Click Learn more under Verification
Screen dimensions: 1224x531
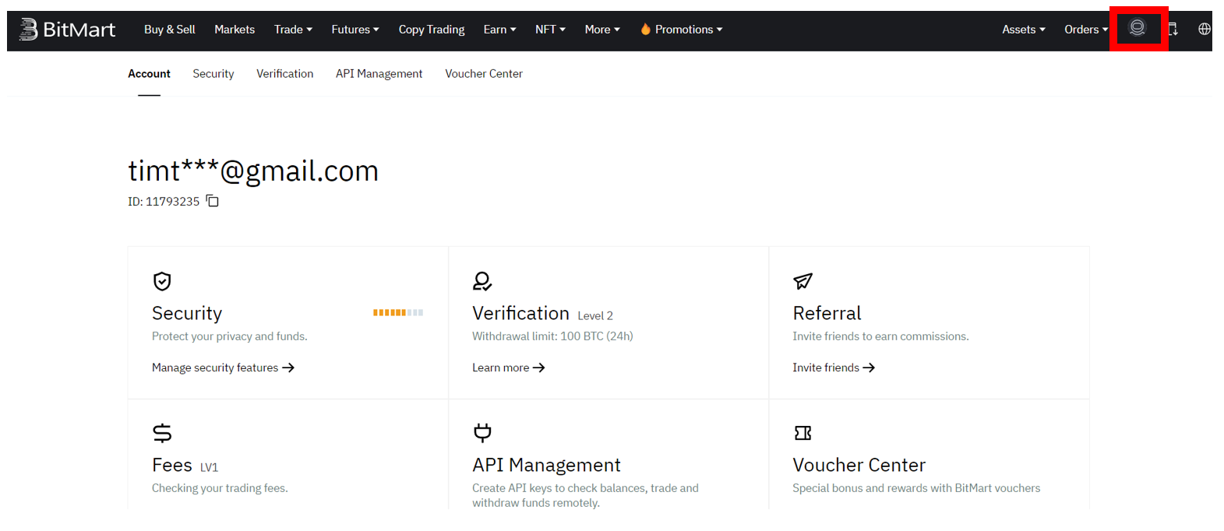click(508, 367)
